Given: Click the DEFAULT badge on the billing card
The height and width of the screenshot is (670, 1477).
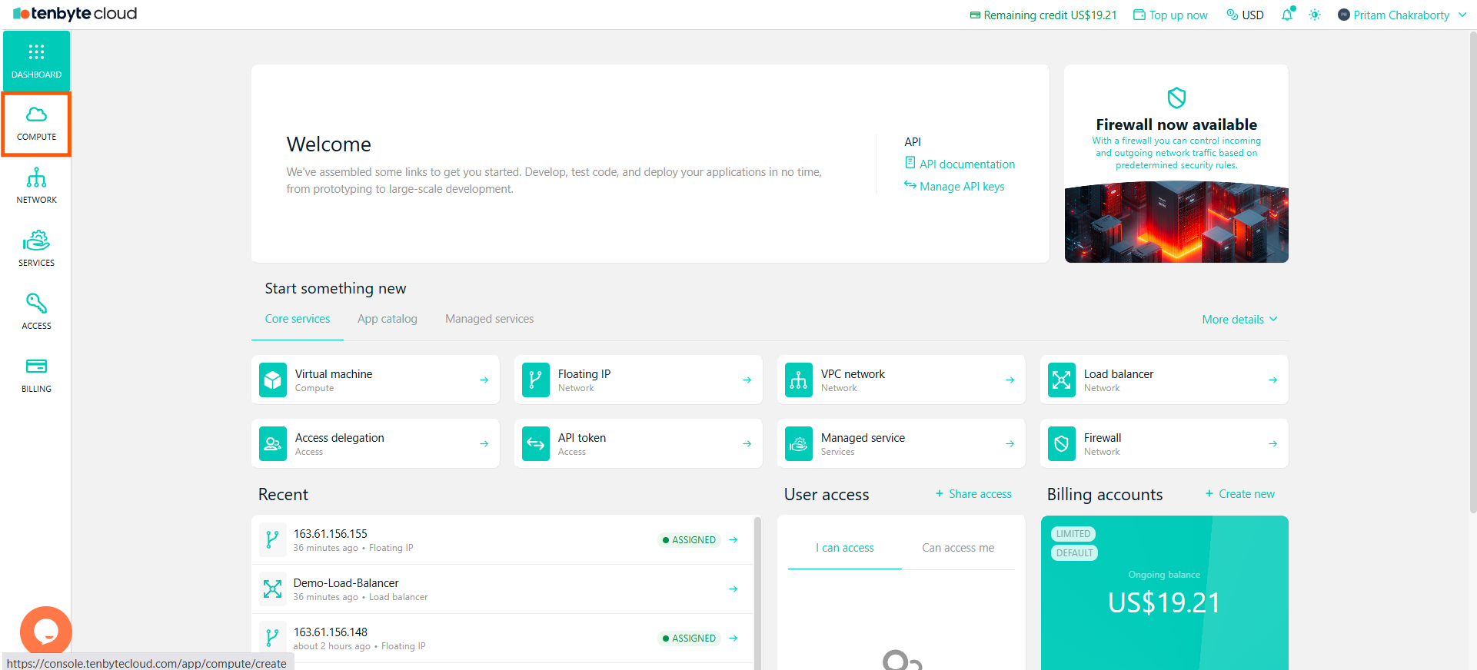Looking at the screenshot, I should pyautogui.click(x=1074, y=552).
